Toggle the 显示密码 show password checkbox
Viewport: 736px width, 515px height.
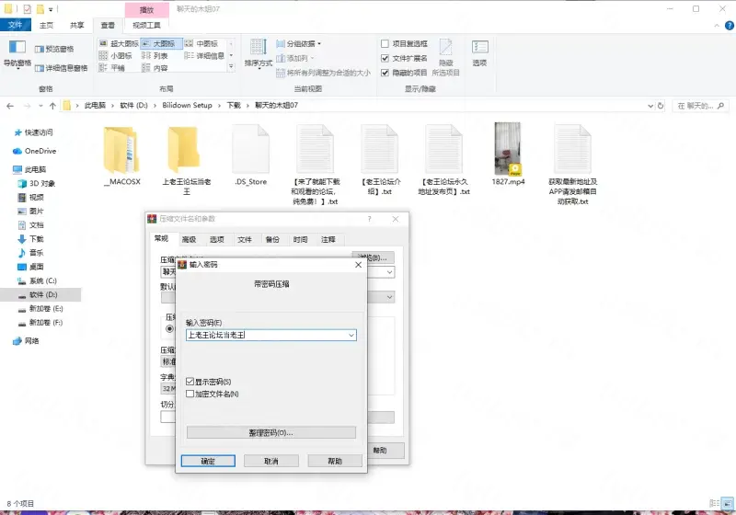[x=190, y=381]
